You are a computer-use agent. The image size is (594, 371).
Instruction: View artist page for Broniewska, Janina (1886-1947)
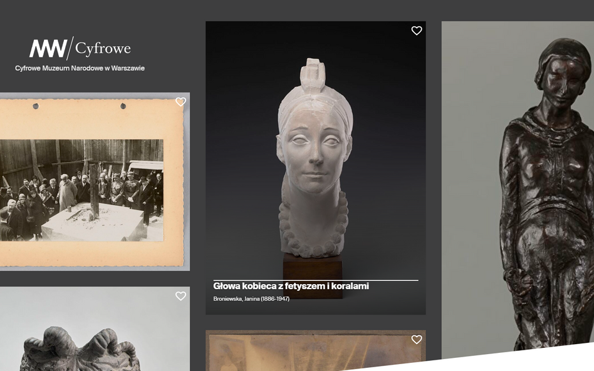pos(252,298)
